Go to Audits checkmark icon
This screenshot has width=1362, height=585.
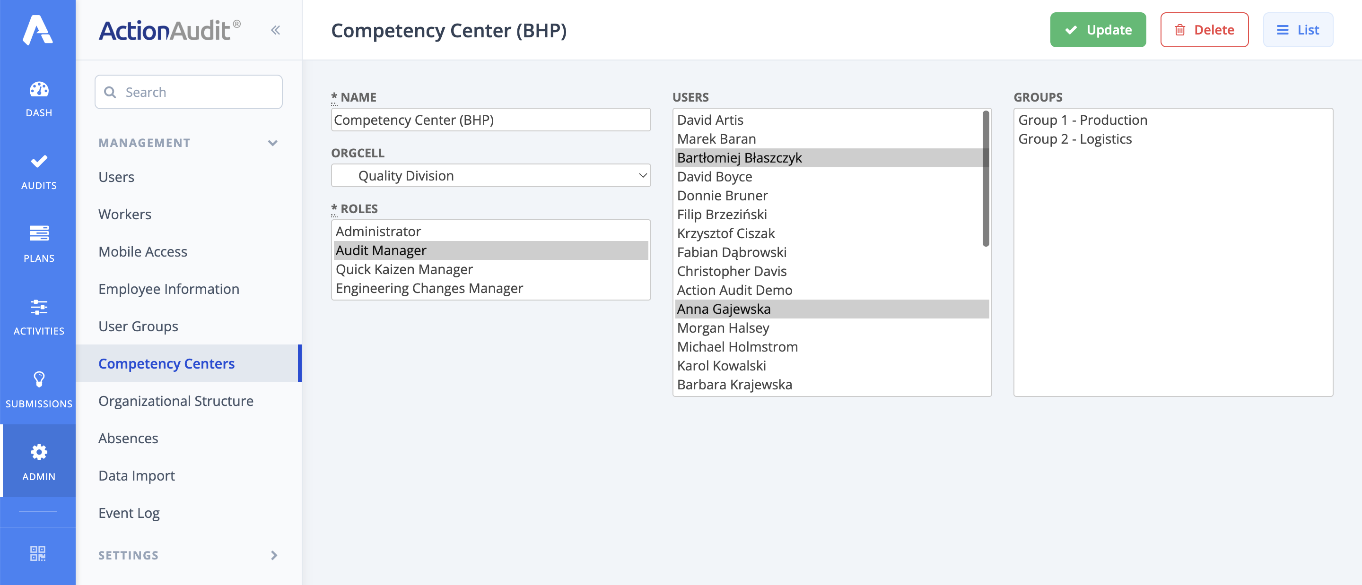coord(39,162)
